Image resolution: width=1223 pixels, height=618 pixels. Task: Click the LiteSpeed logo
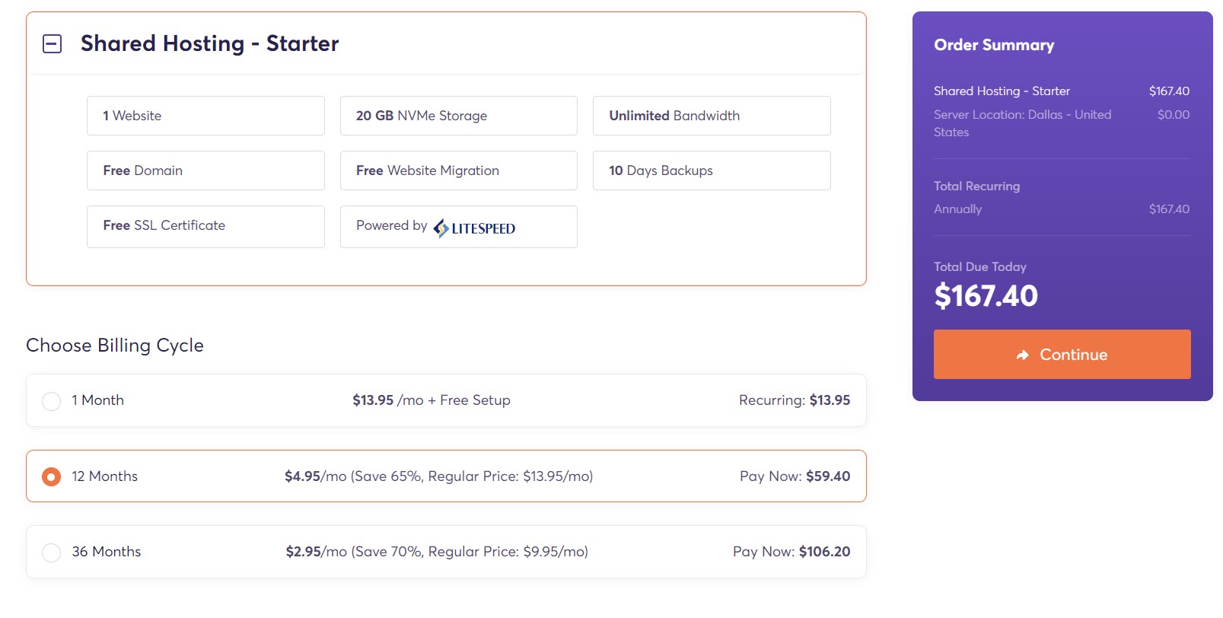pos(474,228)
